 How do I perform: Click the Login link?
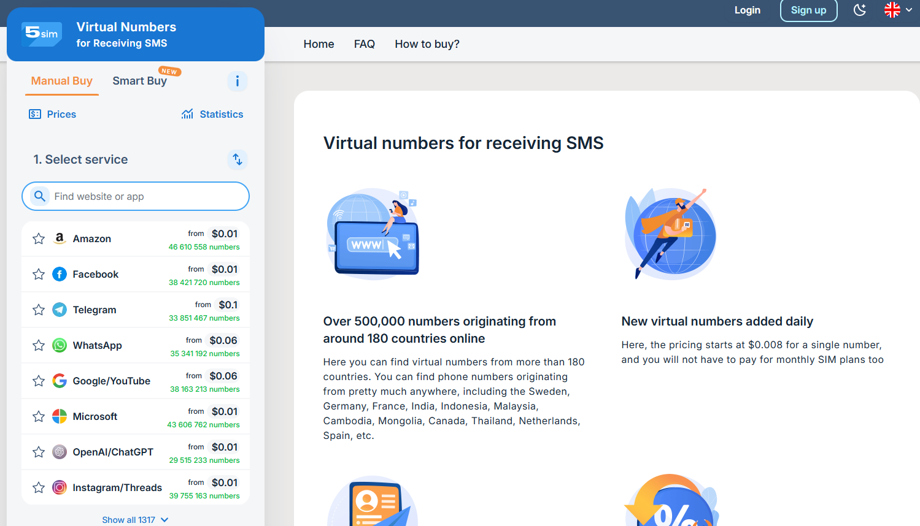coord(748,10)
